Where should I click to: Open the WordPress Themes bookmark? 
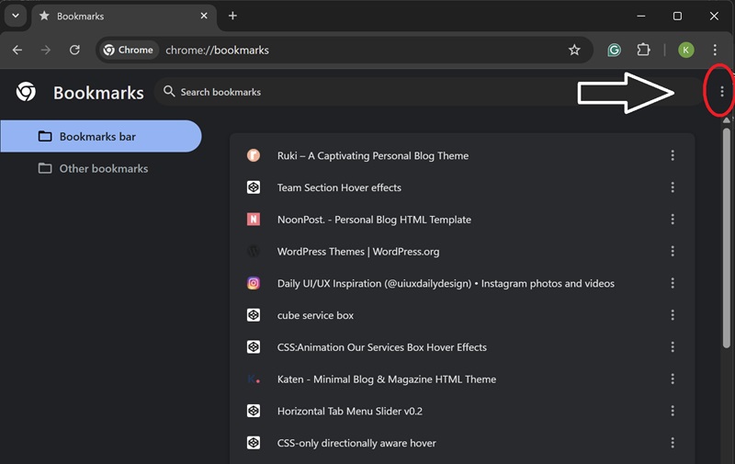[x=462, y=251]
